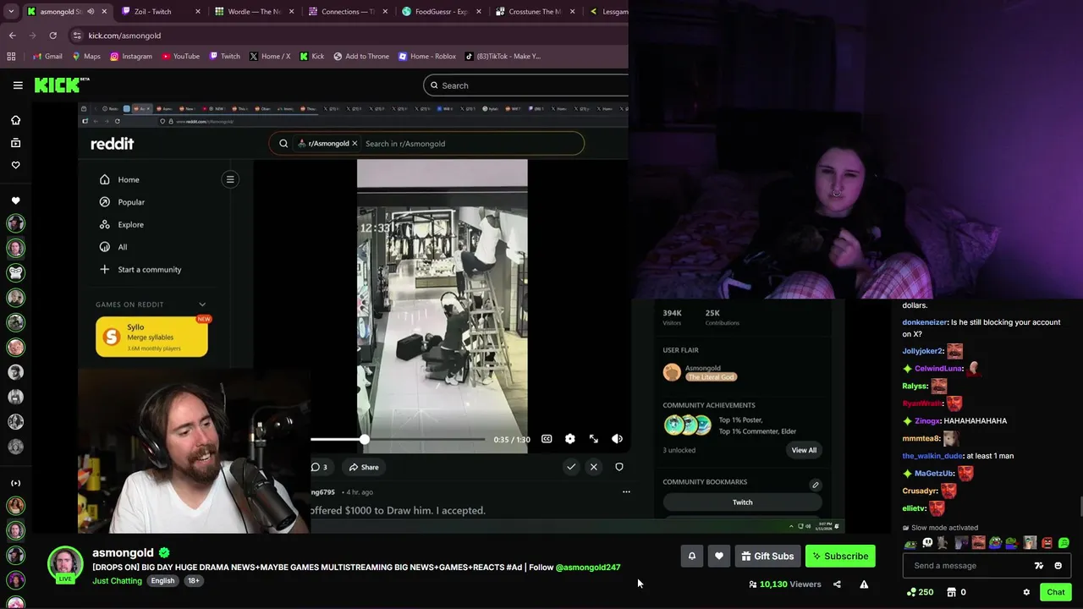Collapse the reddit sidebar toggle button
Screen dimensions: 1083x609
(x=230, y=179)
